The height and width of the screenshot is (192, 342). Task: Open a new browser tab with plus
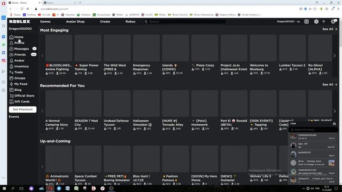click(80, 3)
